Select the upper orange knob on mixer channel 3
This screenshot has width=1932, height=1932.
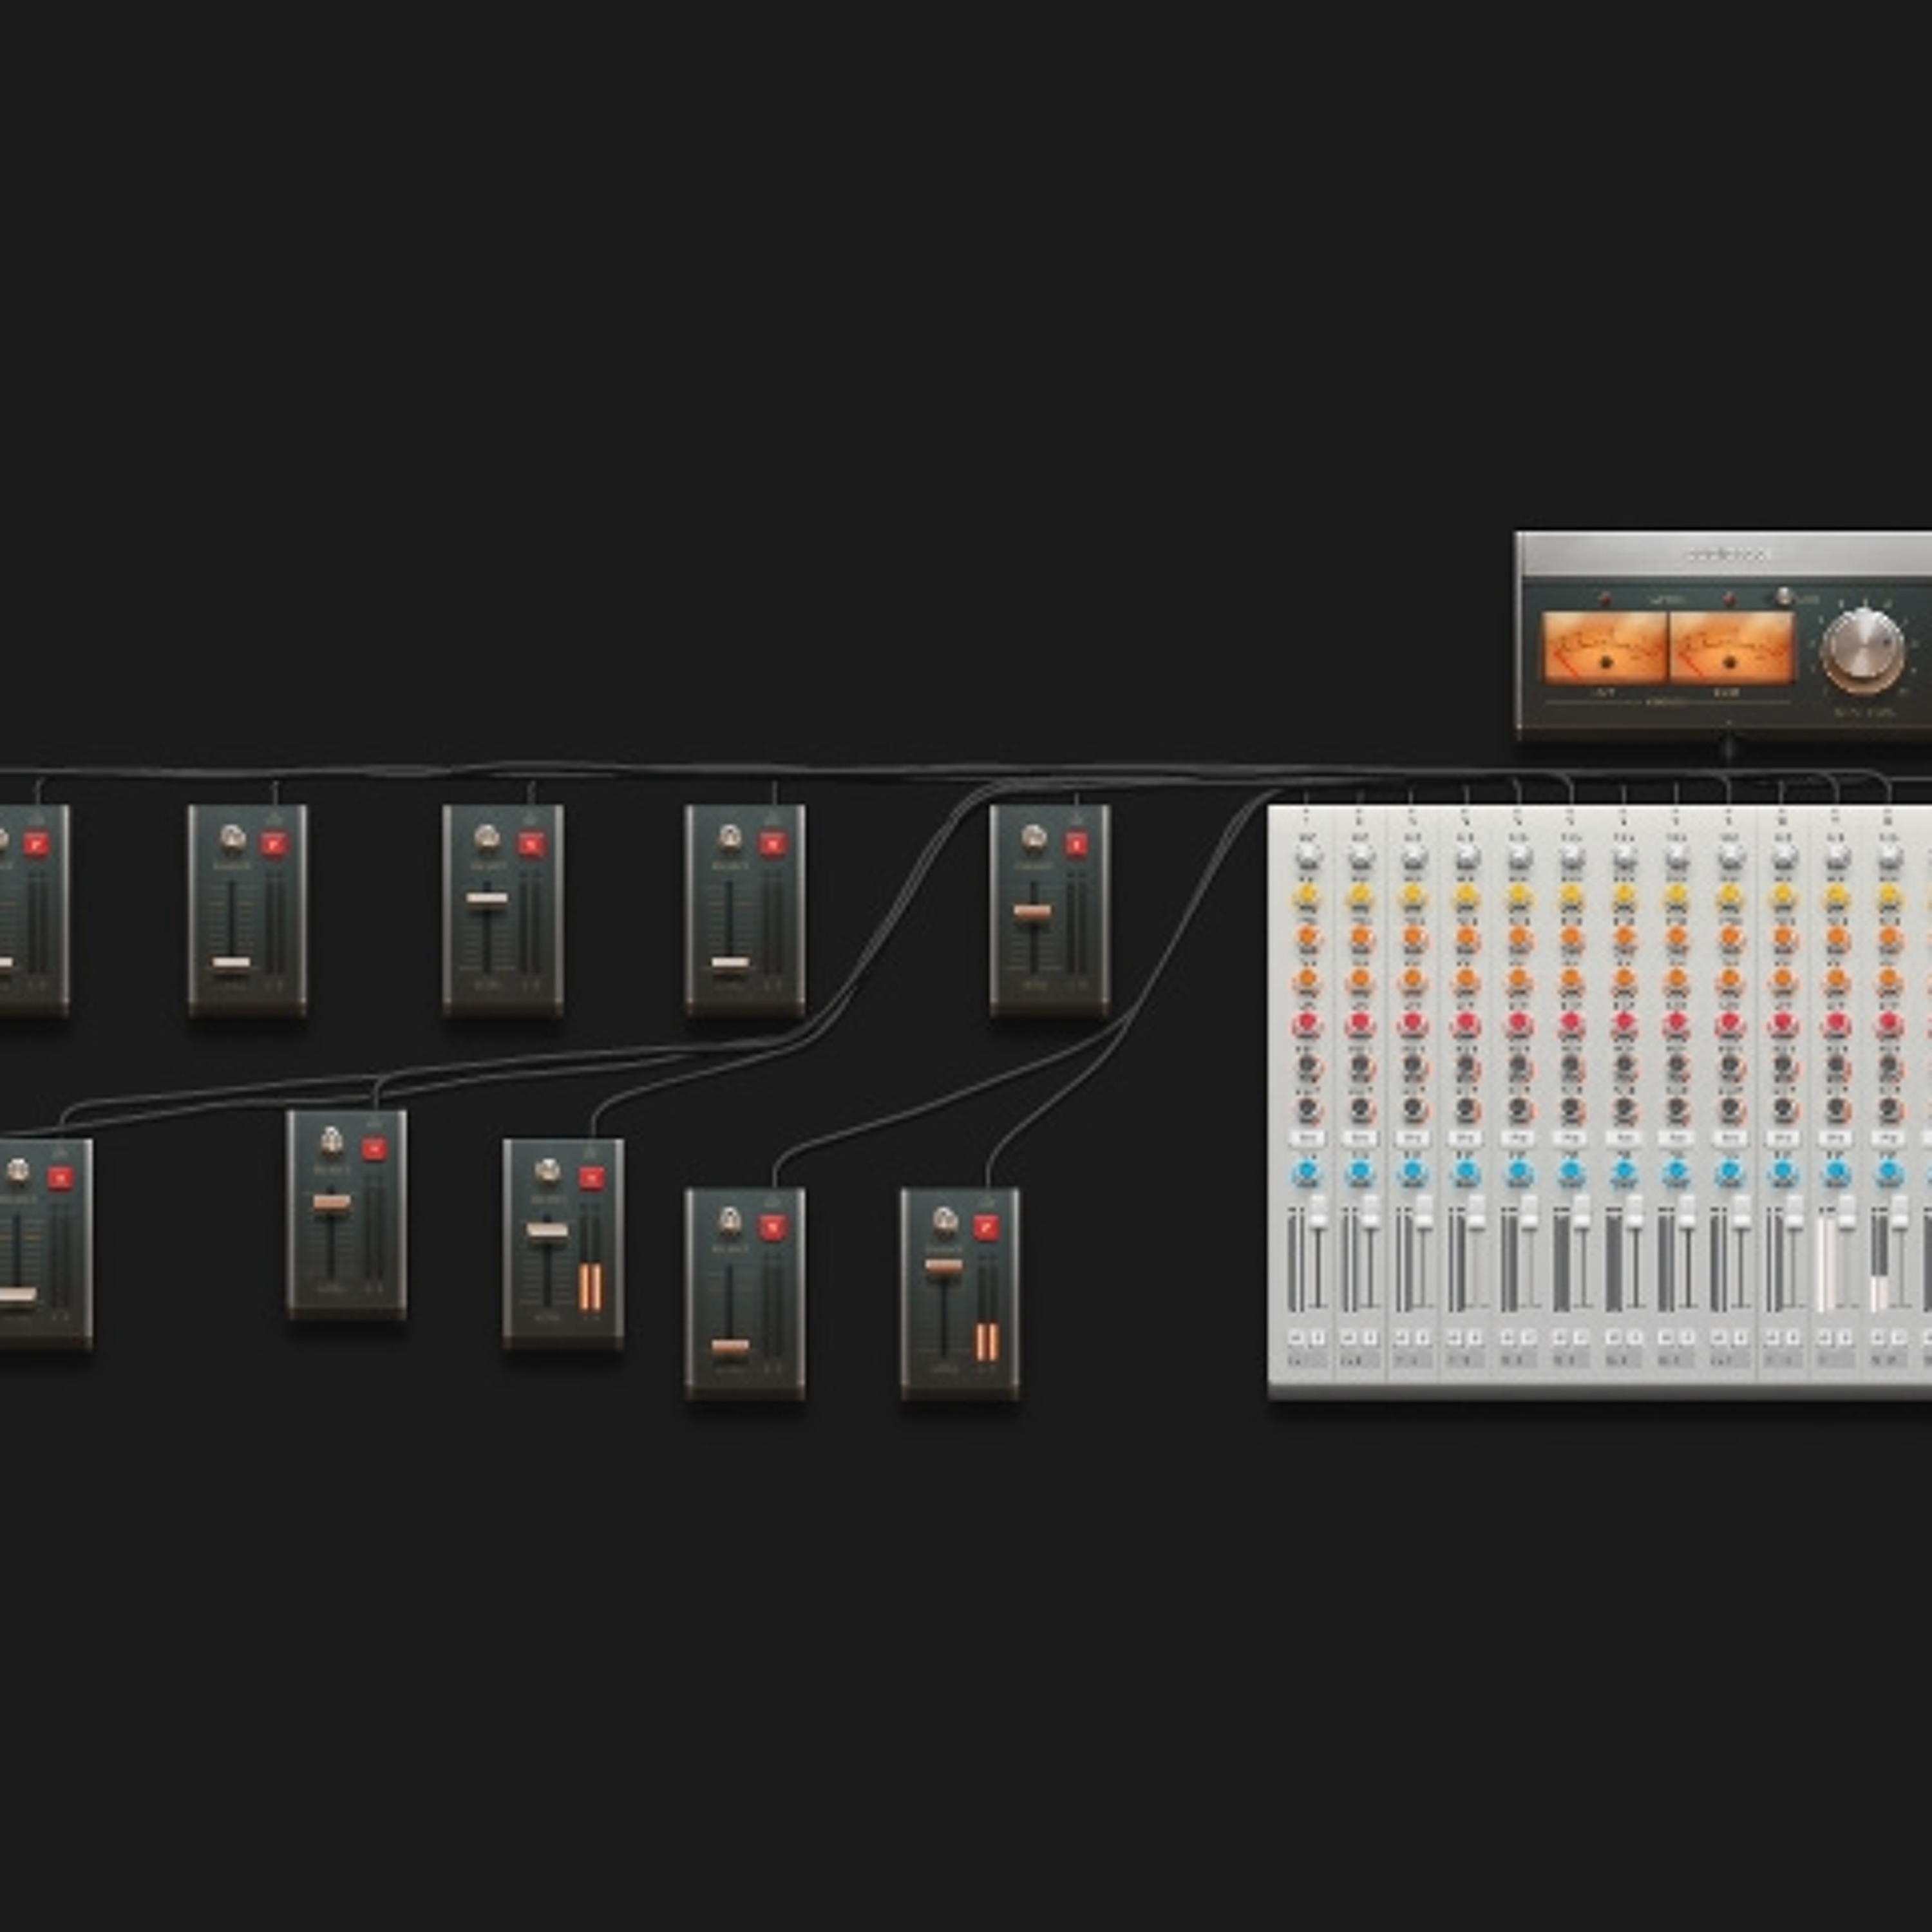point(1413,939)
